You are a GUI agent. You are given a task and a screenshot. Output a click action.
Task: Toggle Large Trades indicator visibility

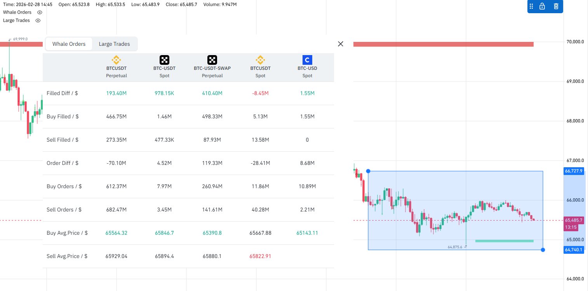click(x=38, y=21)
